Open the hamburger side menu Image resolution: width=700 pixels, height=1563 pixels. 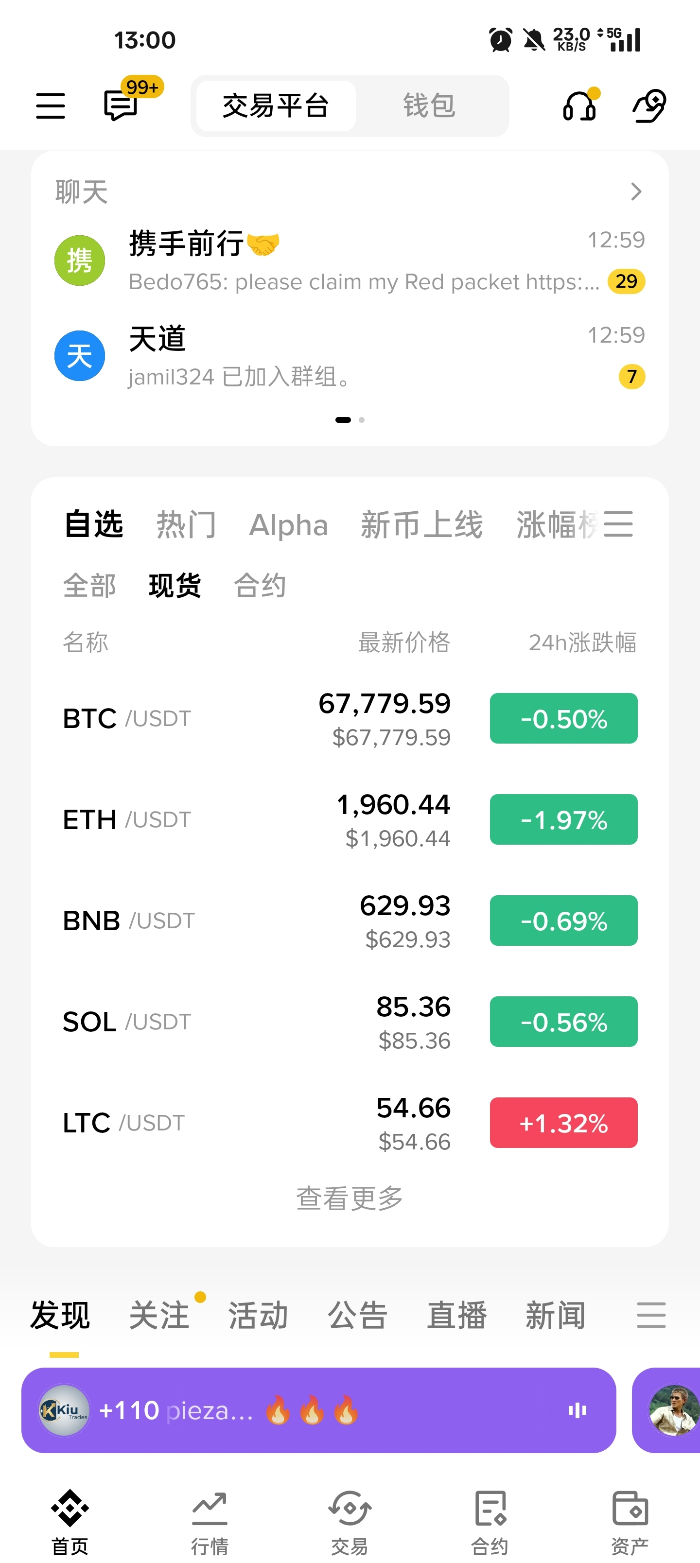pos(51,105)
